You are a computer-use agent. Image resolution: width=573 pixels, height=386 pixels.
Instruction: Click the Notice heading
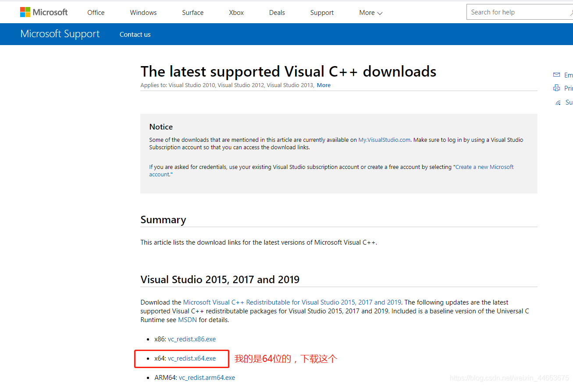[161, 127]
